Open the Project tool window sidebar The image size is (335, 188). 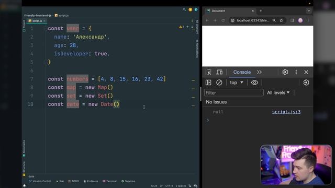click(24, 26)
